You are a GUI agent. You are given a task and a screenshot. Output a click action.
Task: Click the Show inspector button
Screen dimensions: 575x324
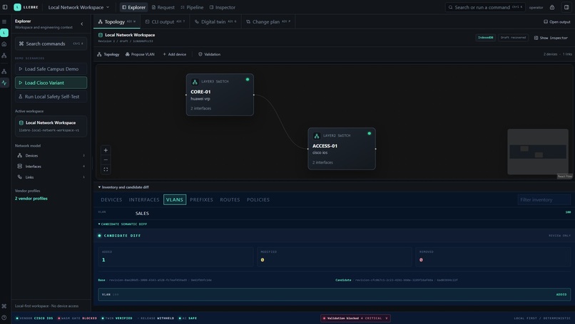(551, 38)
